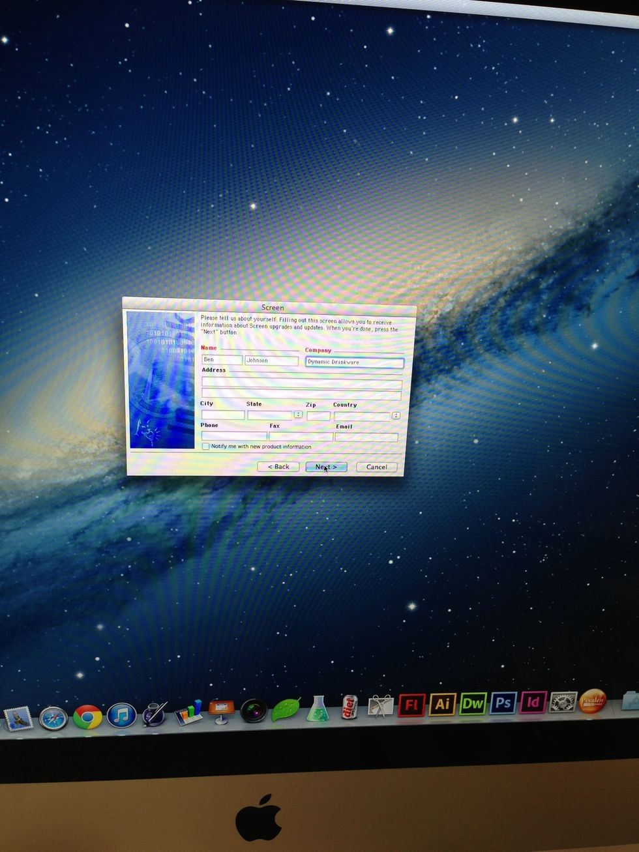Open Keynote podium icon in the dock
Image resolution: width=639 pixels, height=852 pixels.
[x=221, y=709]
